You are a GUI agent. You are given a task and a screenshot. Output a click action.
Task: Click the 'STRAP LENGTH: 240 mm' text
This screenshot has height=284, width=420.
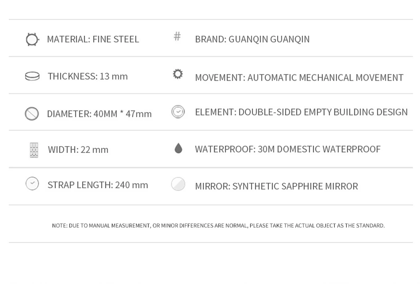tap(97, 185)
